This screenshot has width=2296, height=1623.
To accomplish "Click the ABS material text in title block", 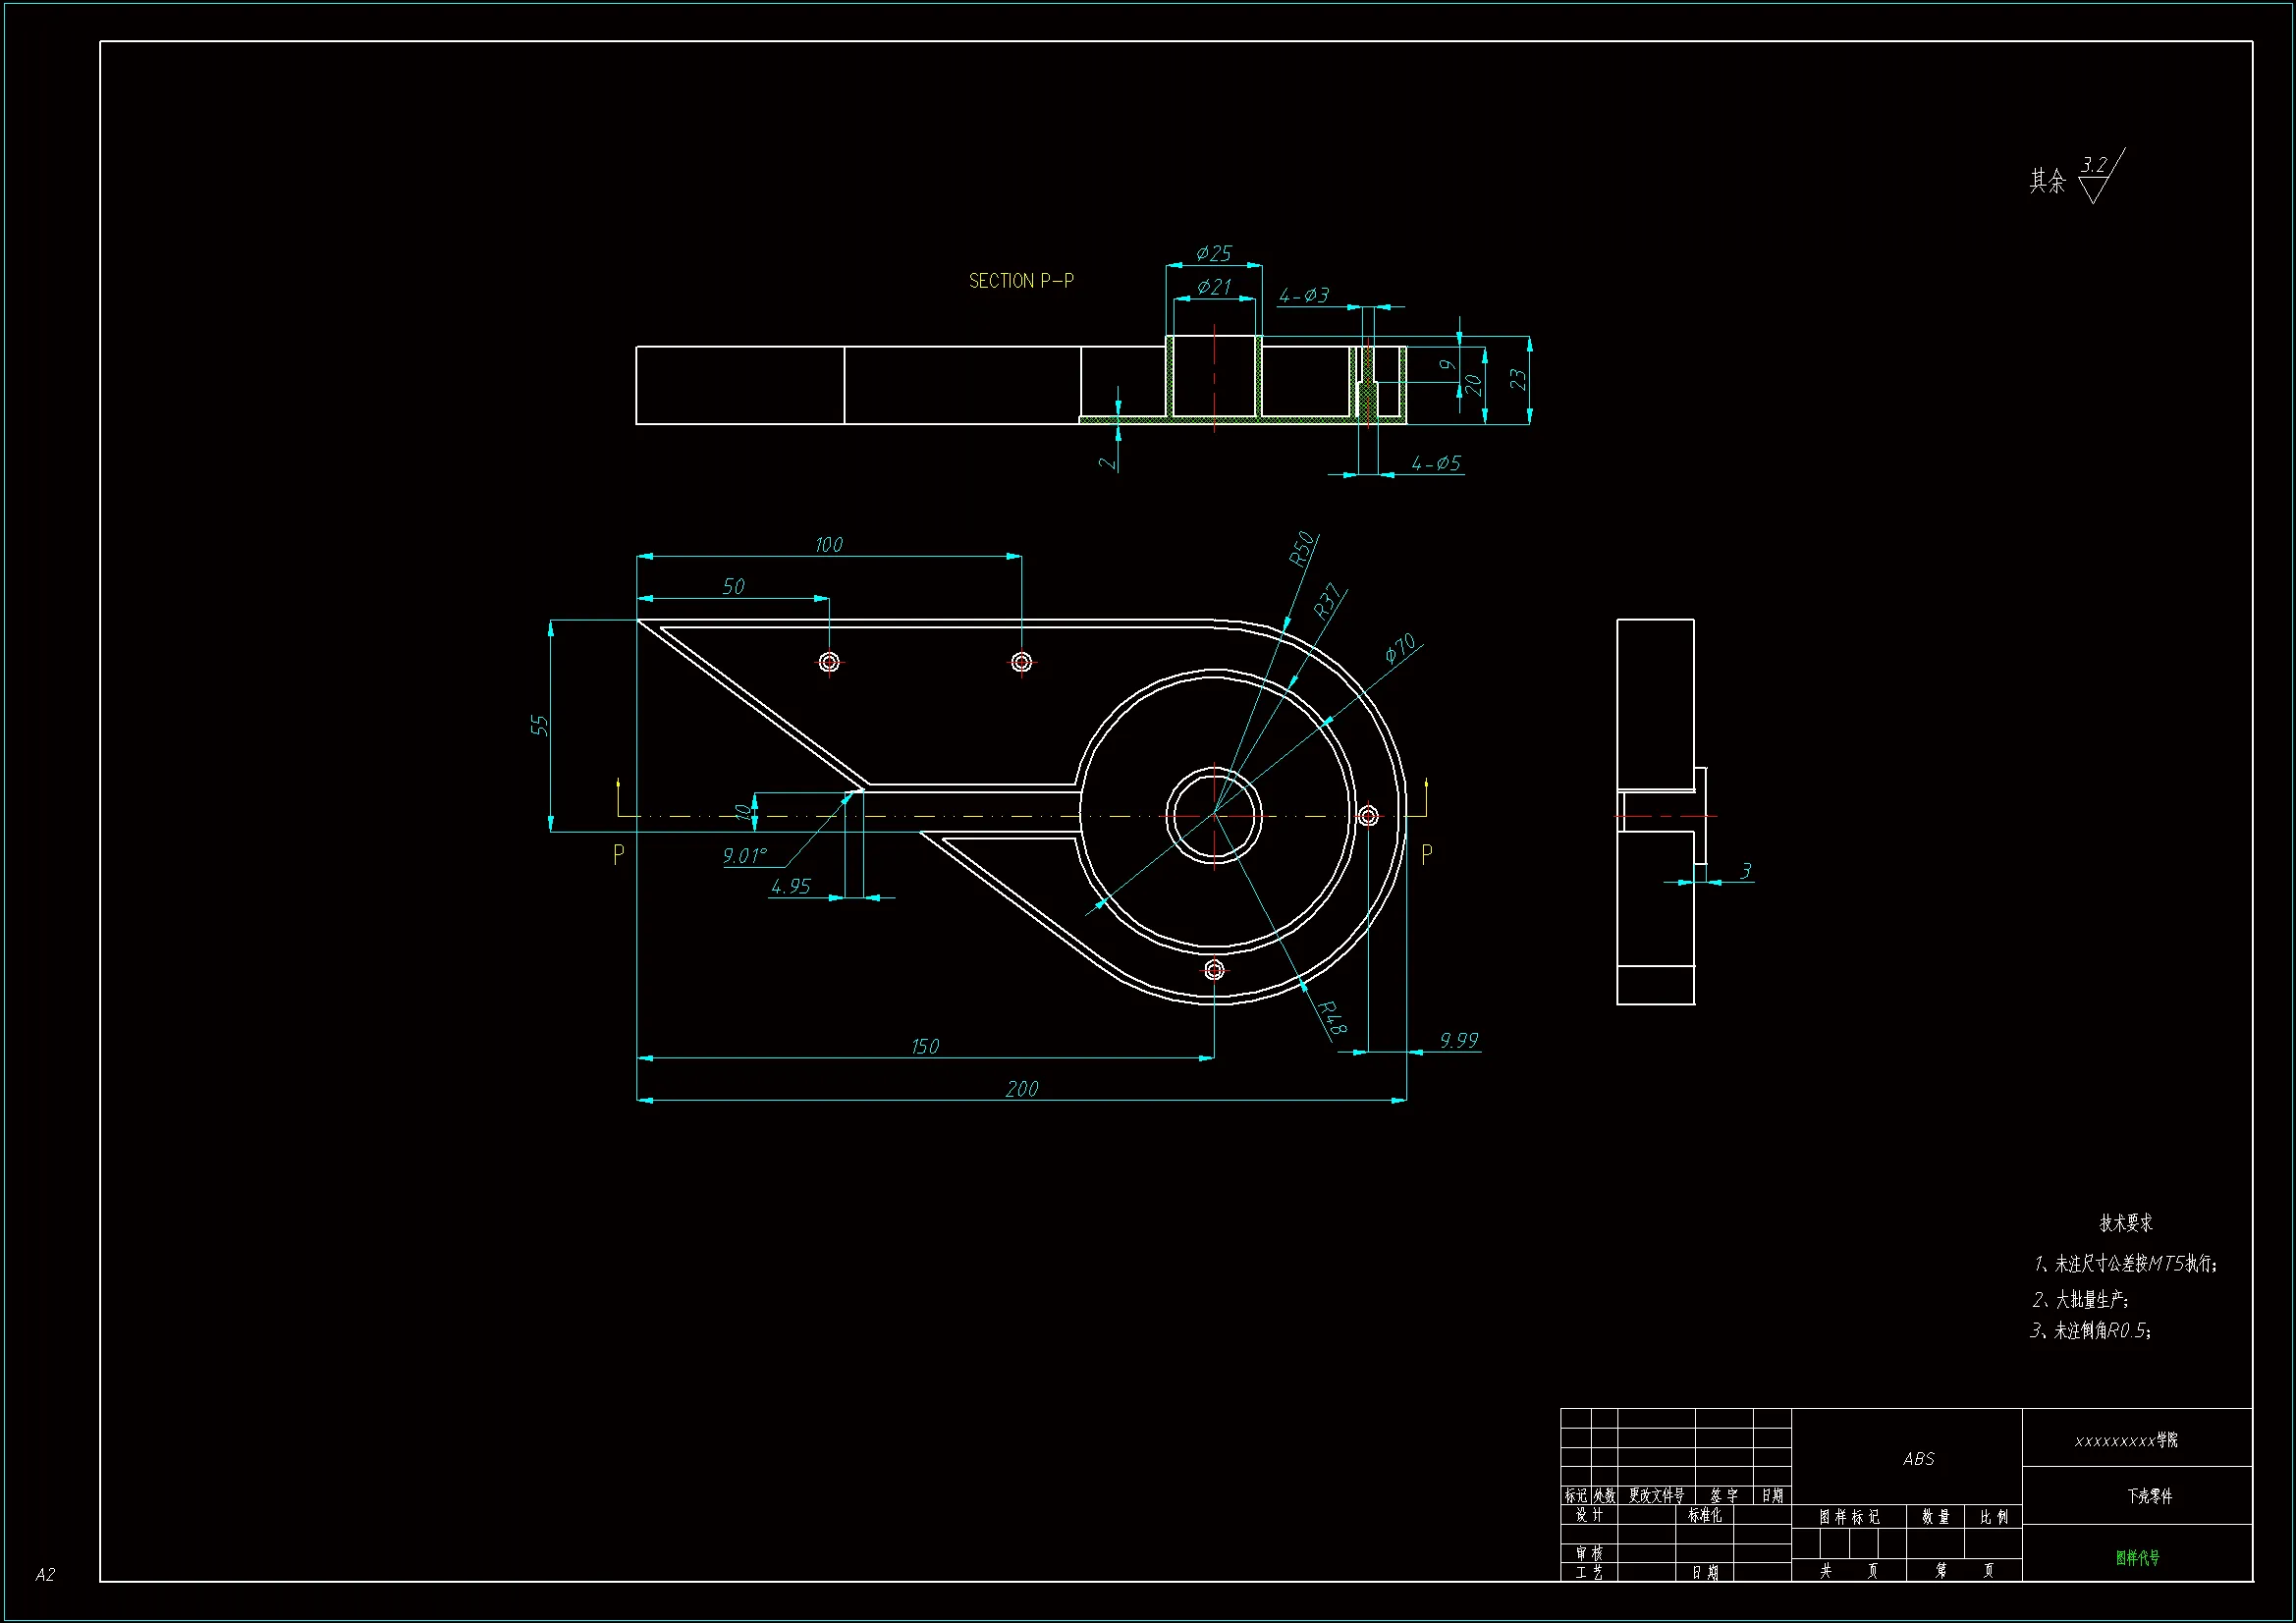I will 1918,1459.
